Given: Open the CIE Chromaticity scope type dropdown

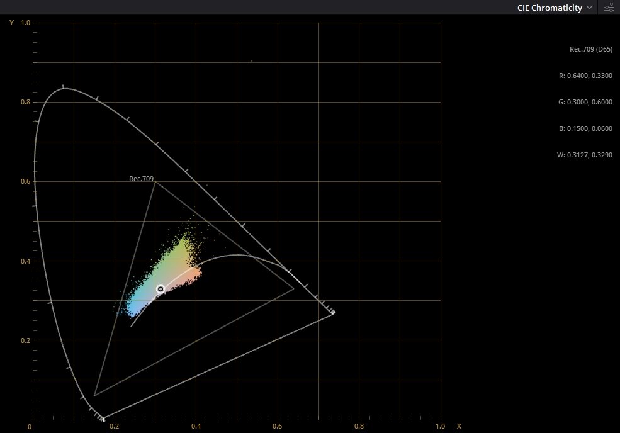Looking at the screenshot, I should click(x=555, y=8).
